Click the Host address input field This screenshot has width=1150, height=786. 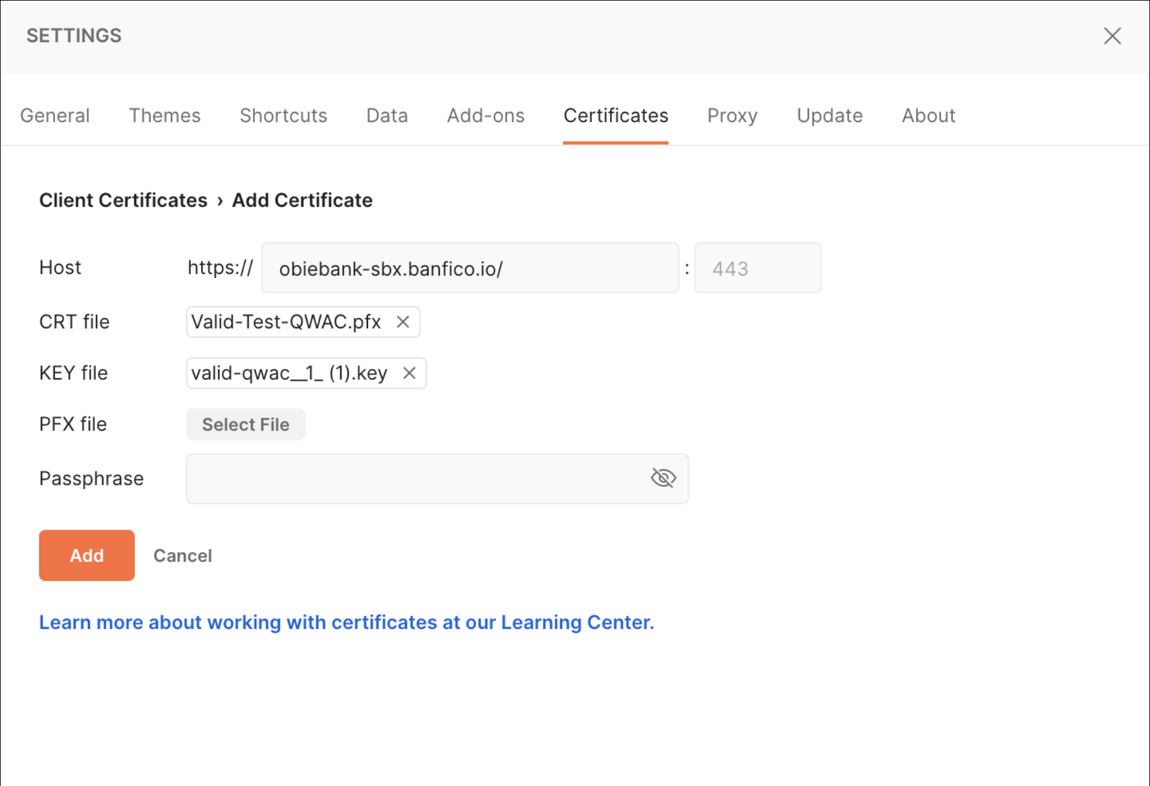point(470,268)
